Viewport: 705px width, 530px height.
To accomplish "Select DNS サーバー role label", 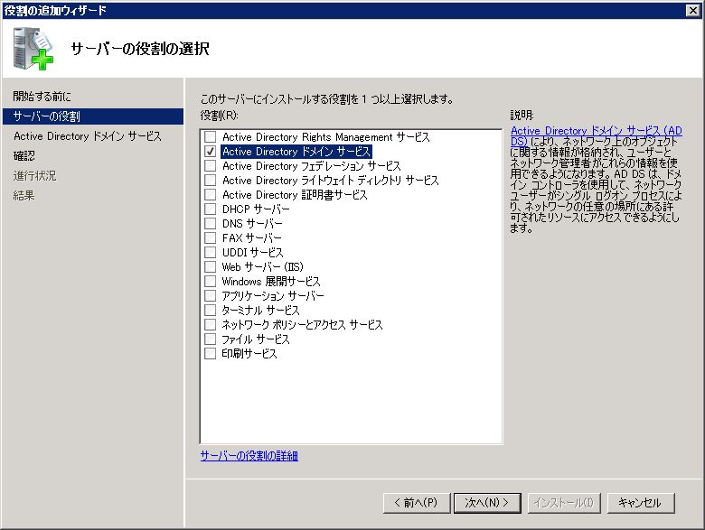I will click(x=252, y=223).
